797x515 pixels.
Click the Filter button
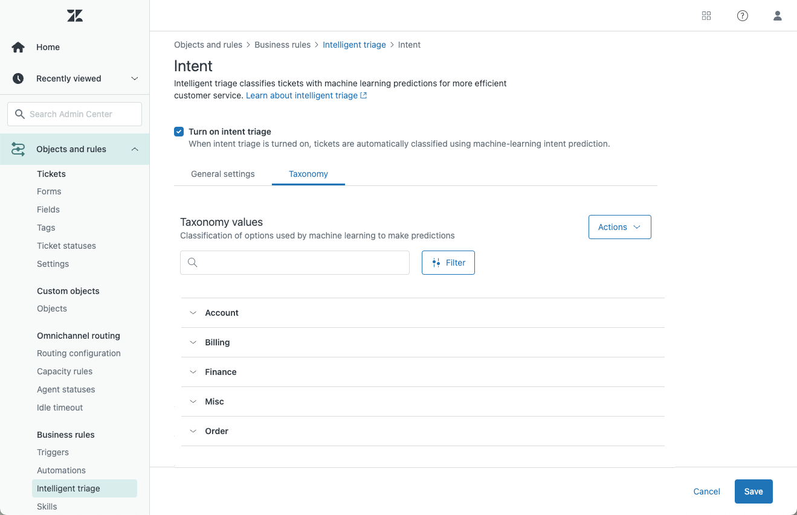click(x=448, y=263)
